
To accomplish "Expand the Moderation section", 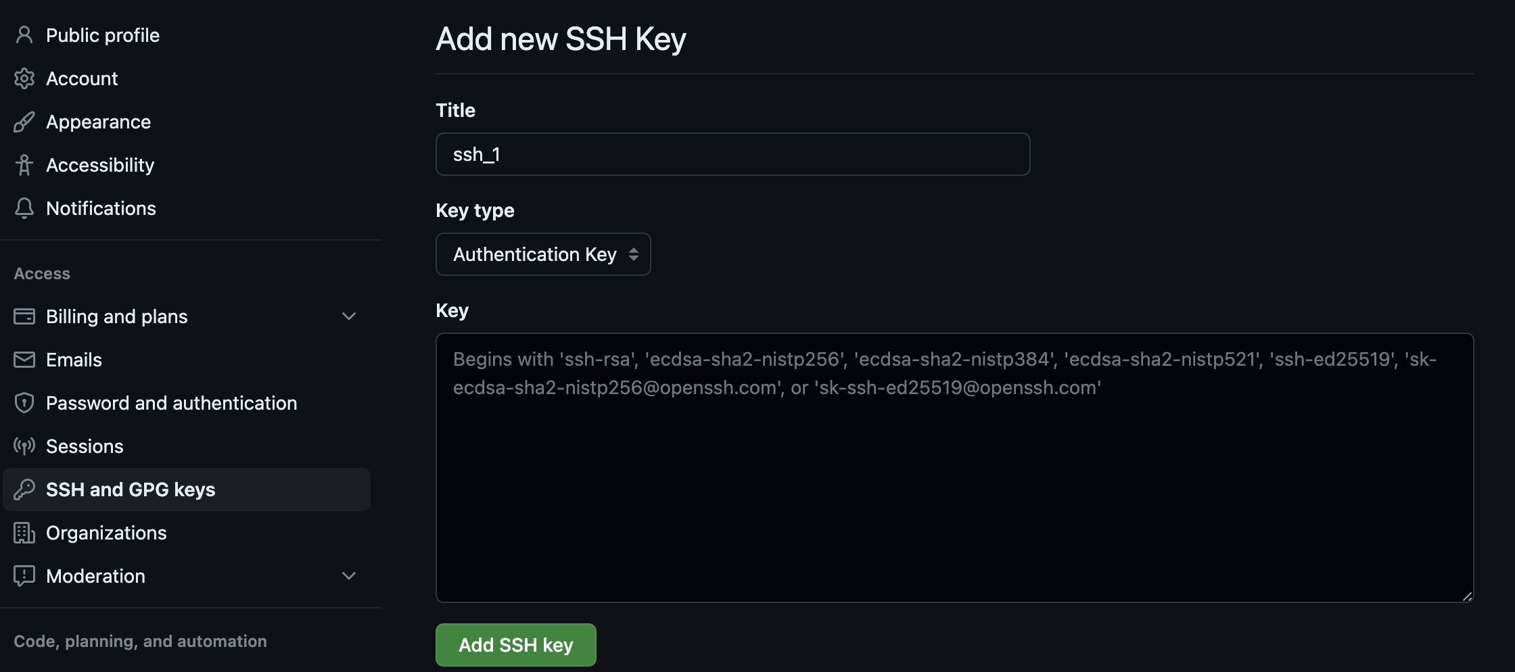I will (348, 576).
